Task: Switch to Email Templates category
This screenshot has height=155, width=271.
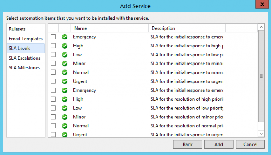Action: pyautogui.click(x=26, y=39)
